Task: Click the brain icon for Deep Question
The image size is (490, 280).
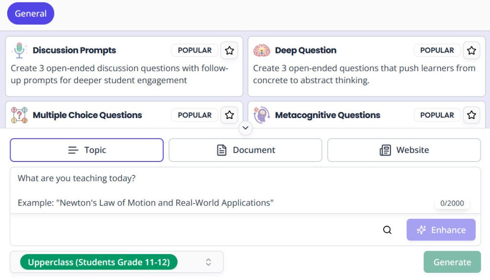Action: tap(262, 51)
